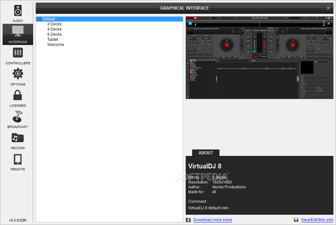
Task: Click the Atomix Productions author value
Action: (x=229, y=187)
